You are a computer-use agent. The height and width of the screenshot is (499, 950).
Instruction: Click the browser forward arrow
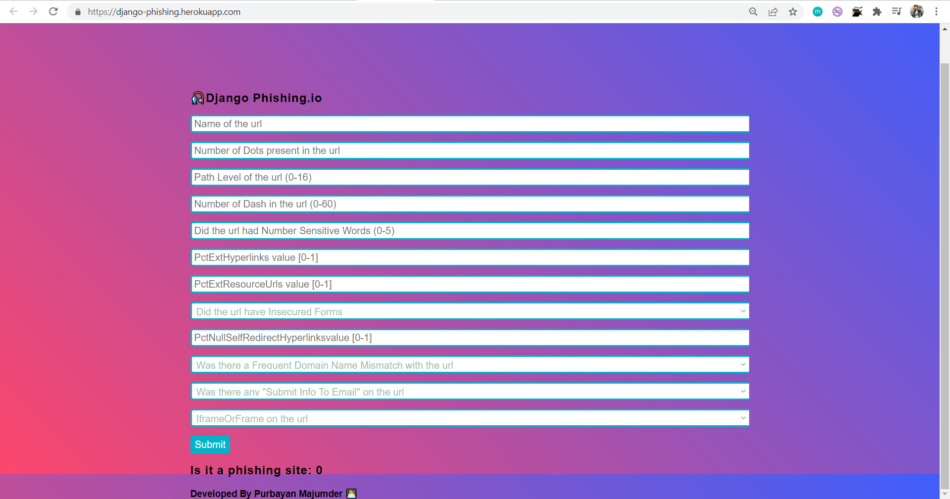[33, 11]
